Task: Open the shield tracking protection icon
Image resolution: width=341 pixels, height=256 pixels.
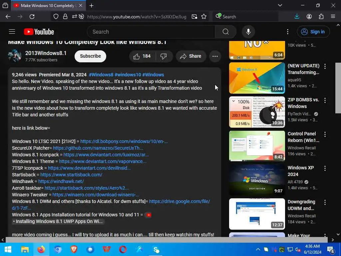Action: 56,17
